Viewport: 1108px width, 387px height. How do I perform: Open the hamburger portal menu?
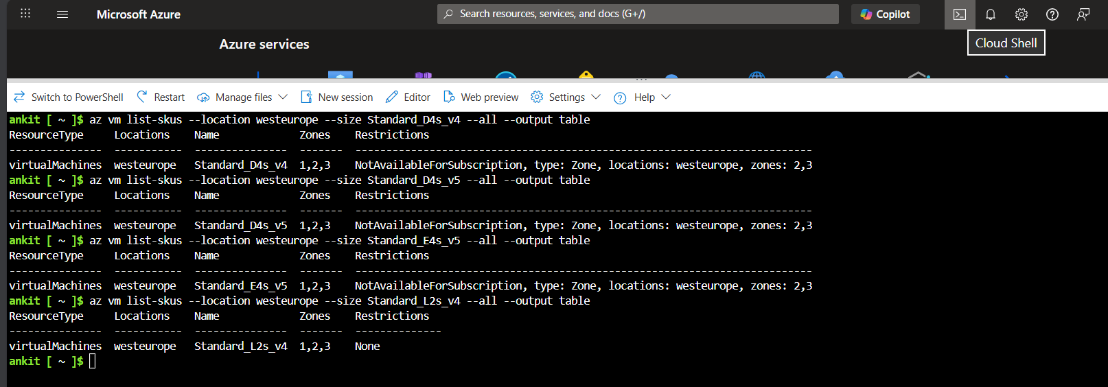point(62,14)
